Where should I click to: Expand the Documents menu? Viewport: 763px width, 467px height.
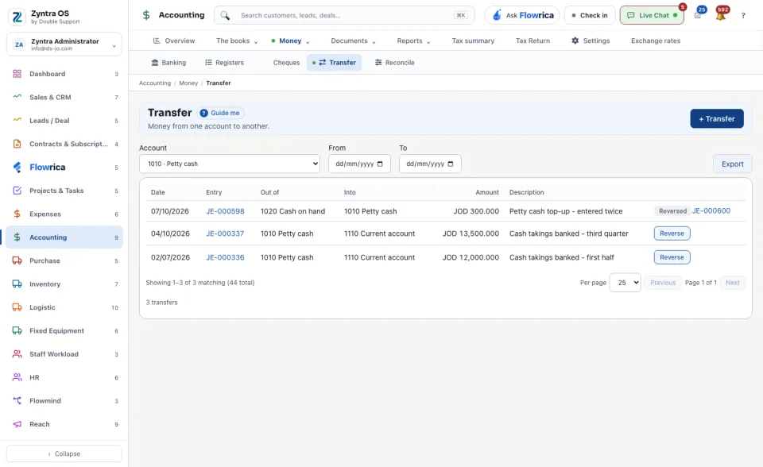click(353, 41)
